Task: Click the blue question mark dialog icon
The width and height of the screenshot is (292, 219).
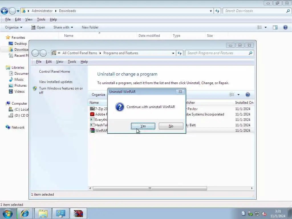Action: pyautogui.click(x=120, y=107)
